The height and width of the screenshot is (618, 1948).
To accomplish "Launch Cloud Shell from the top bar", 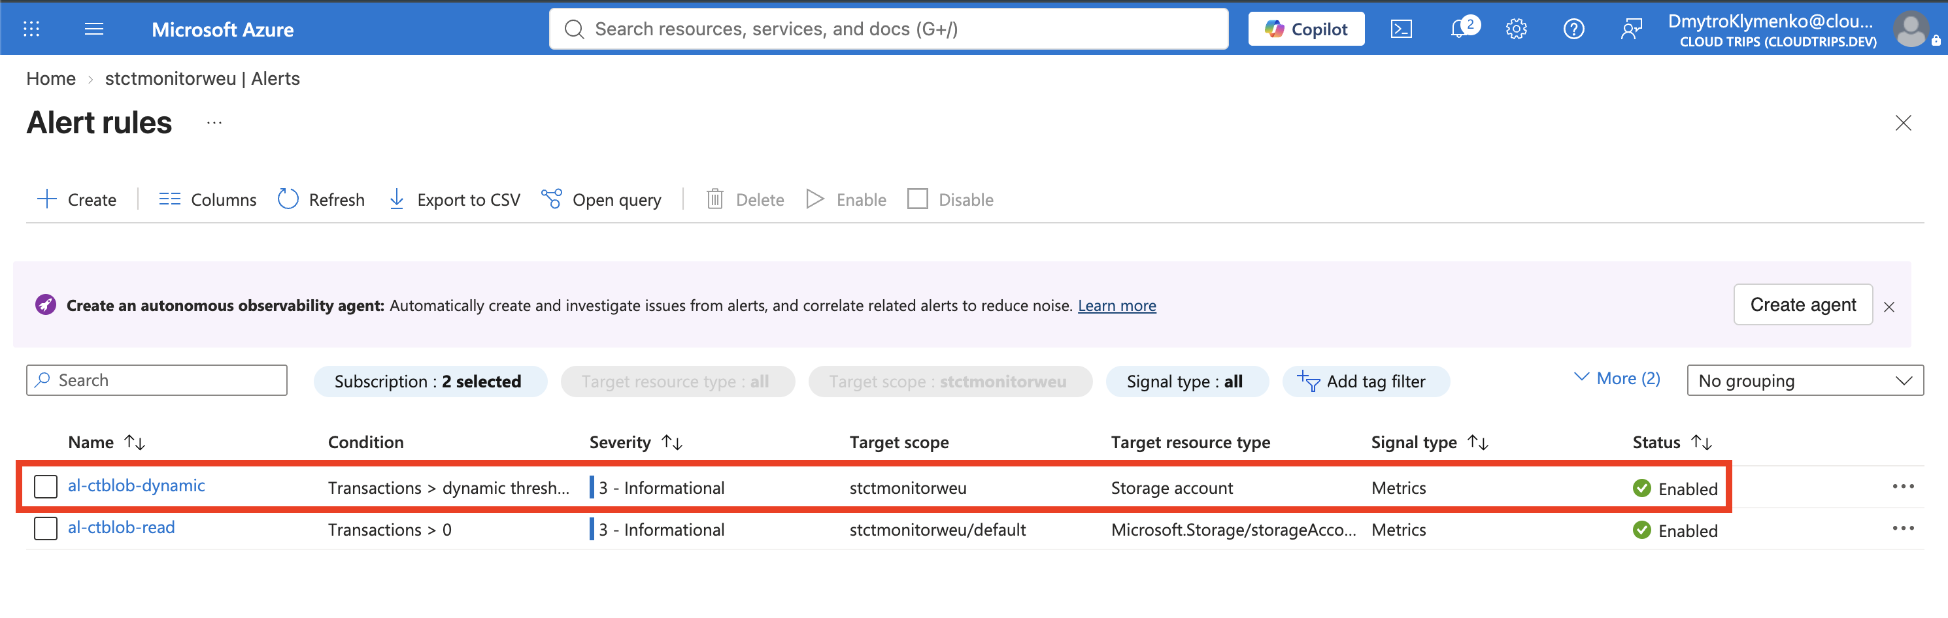I will [x=1402, y=29].
